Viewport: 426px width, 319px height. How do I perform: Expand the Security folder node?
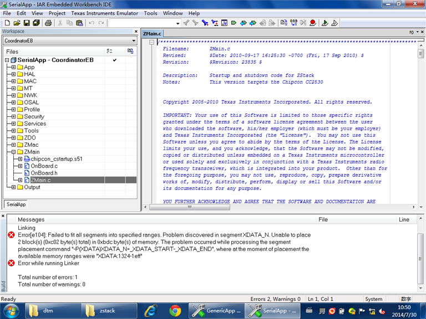[13, 116]
